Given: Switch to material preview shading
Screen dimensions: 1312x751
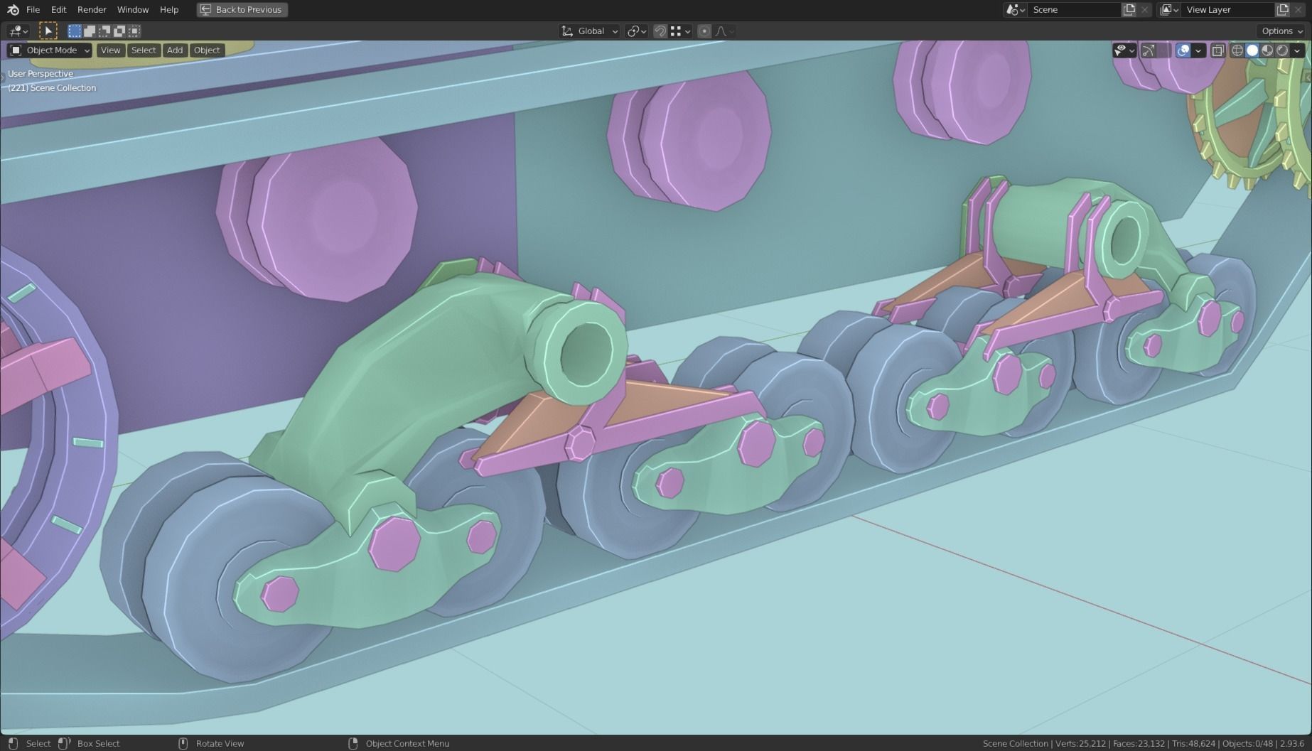Looking at the screenshot, I should point(1267,50).
